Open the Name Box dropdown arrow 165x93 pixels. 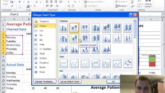coord(29,14)
